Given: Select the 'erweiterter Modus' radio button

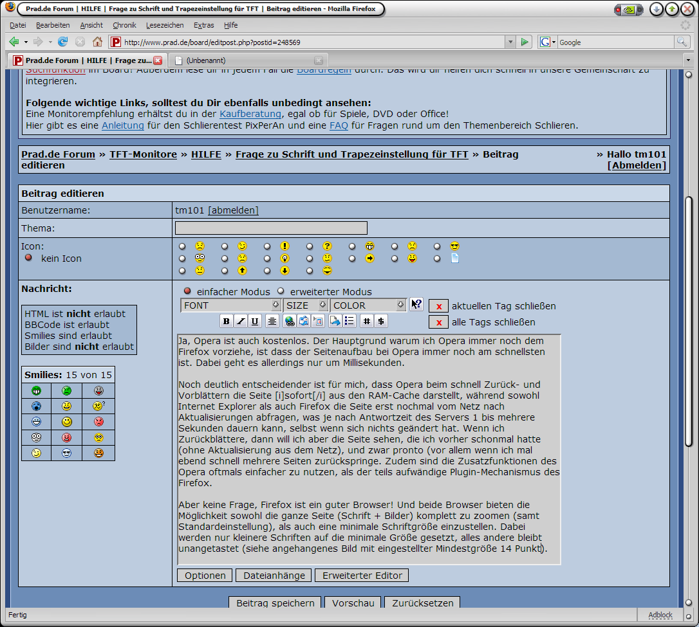Looking at the screenshot, I should click(281, 291).
